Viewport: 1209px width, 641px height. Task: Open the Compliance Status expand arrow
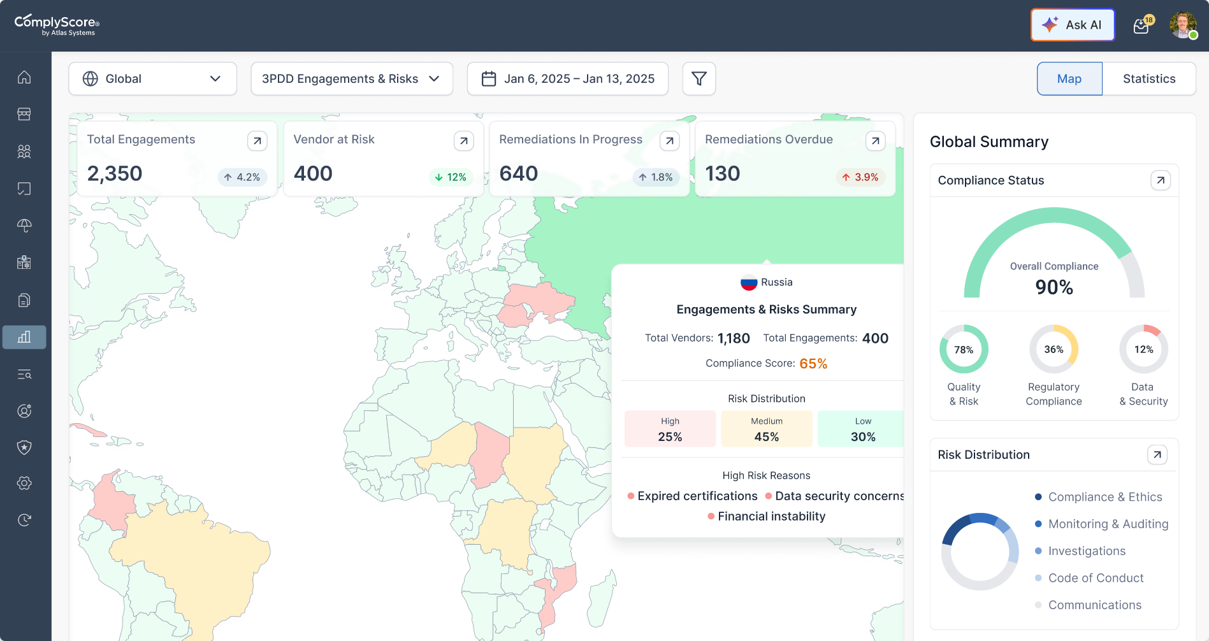[1160, 180]
